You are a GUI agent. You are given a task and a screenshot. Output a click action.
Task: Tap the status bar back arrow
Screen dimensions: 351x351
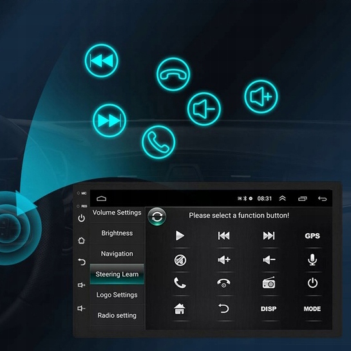click(x=323, y=198)
